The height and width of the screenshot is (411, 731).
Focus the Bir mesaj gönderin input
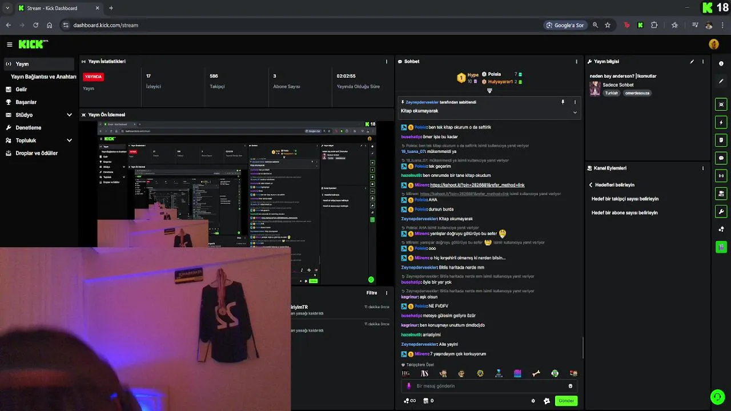point(490,386)
